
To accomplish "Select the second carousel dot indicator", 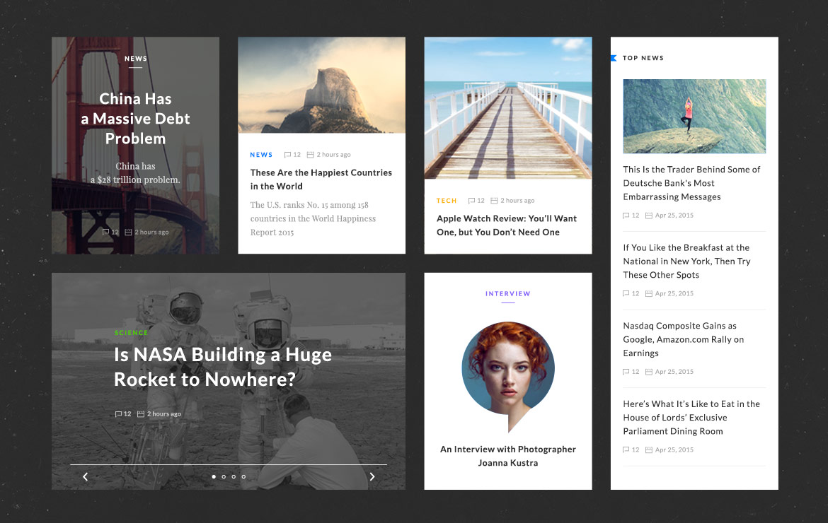I will (x=224, y=476).
